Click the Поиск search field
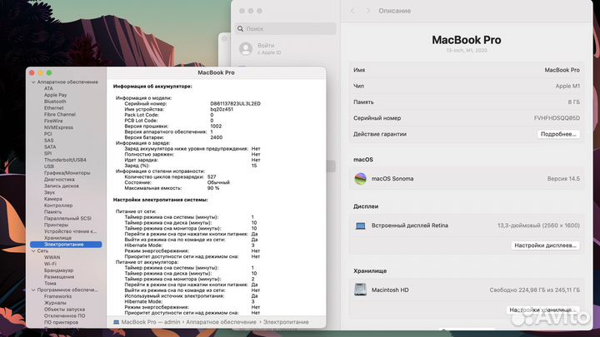This screenshot has height=337, width=600. pyautogui.click(x=286, y=28)
